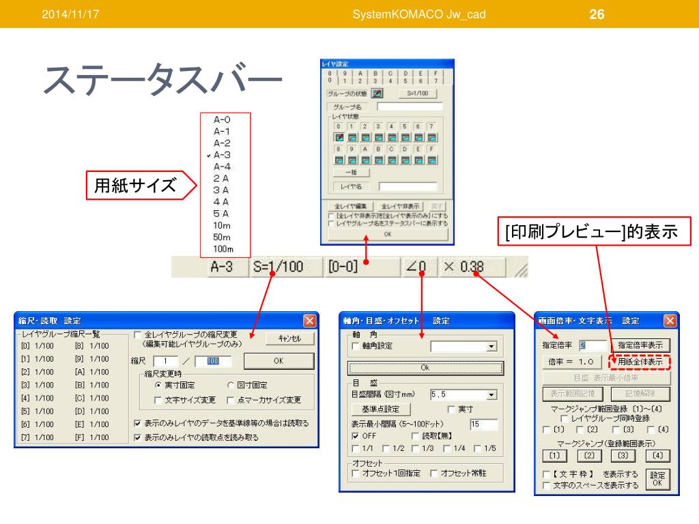This screenshot has height=524, width=699.
Task: Click the layer C state icon
Action: pos(391,160)
